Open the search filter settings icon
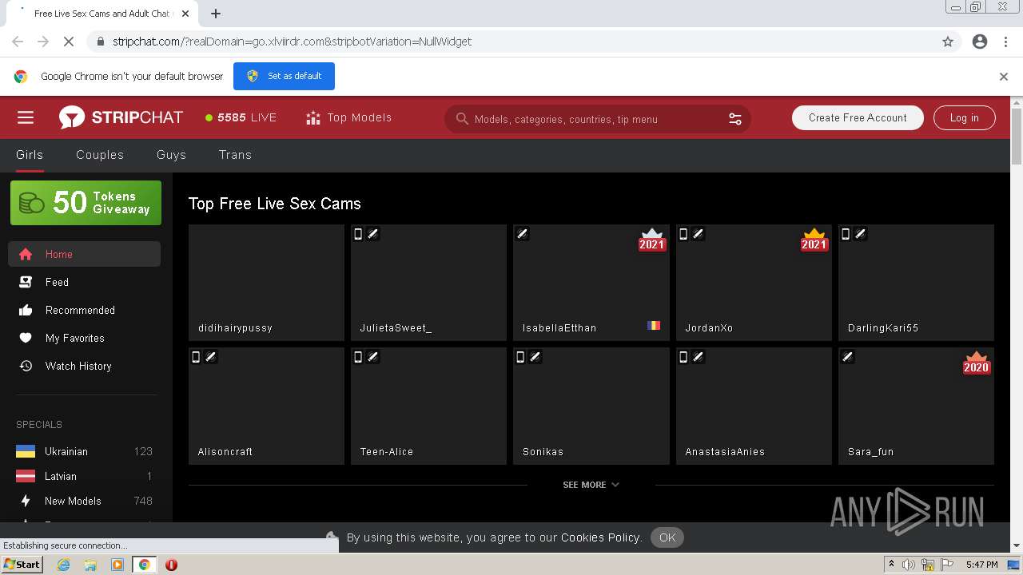Image resolution: width=1023 pixels, height=575 pixels. pyautogui.click(x=735, y=119)
